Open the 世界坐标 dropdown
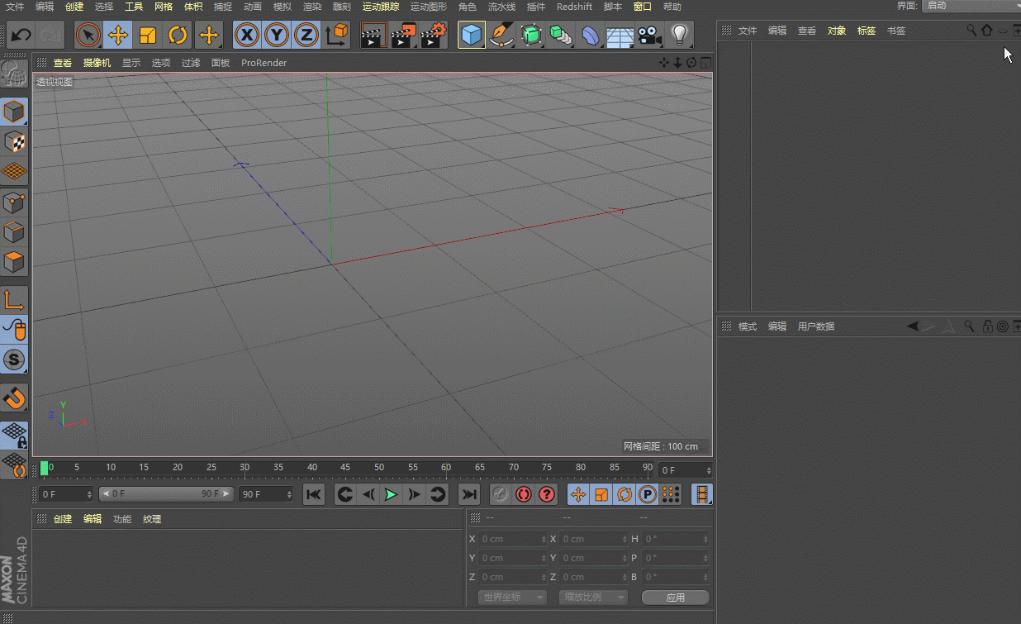This screenshot has height=624, width=1021. tap(512, 597)
